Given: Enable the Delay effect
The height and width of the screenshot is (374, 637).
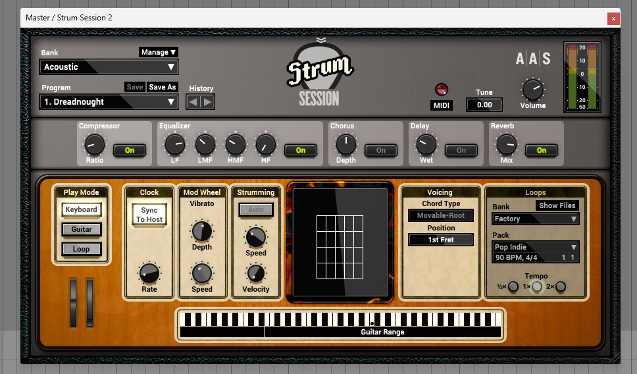Looking at the screenshot, I should tap(461, 150).
